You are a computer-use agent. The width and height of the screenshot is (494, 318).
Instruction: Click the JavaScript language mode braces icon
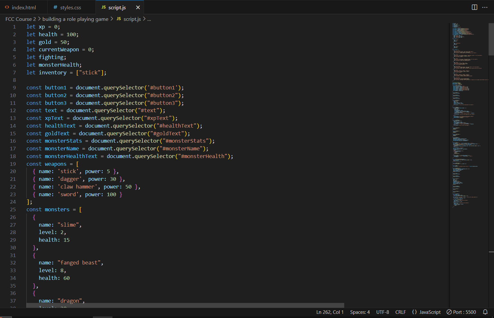(414, 312)
